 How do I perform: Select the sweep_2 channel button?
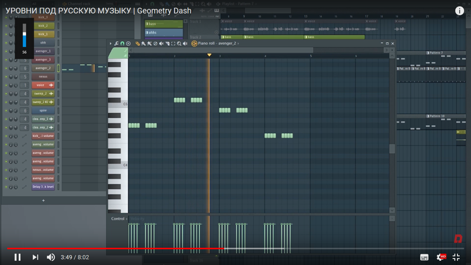point(43,94)
